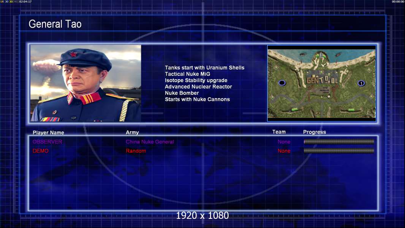Viewport: 405px width, 228px height.
Task: Click OBSERVER's team value 'None'
Action: coord(284,142)
